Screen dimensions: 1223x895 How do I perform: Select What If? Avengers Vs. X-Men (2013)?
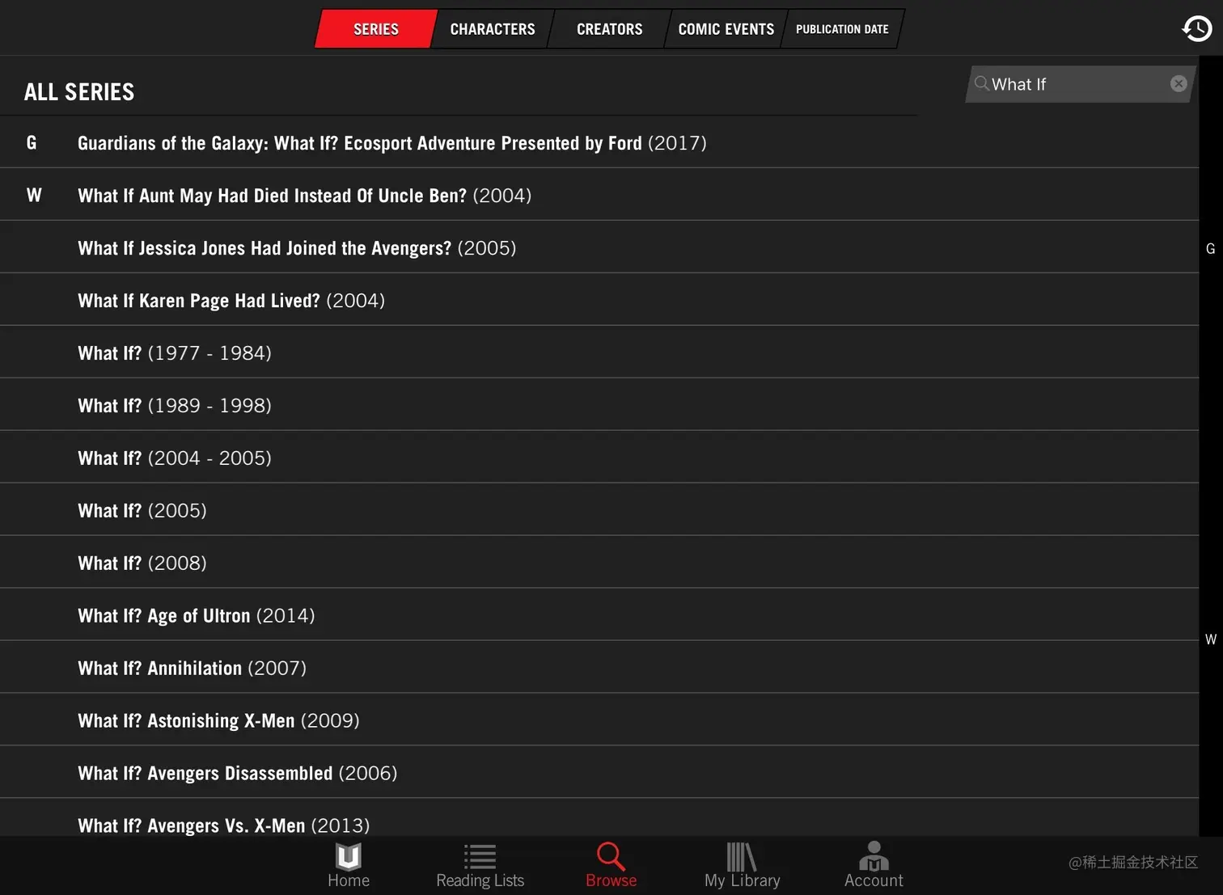pos(599,818)
